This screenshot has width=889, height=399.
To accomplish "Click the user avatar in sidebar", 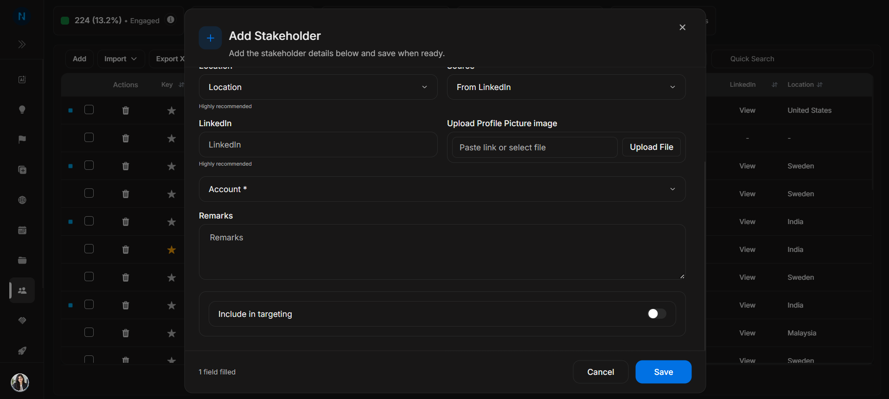I will (20, 382).
